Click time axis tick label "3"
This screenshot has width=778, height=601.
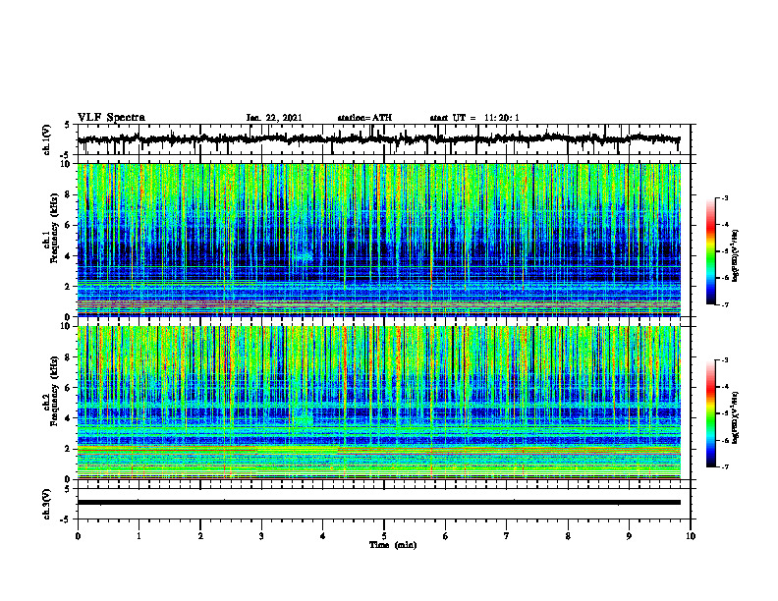pos(261,536)
